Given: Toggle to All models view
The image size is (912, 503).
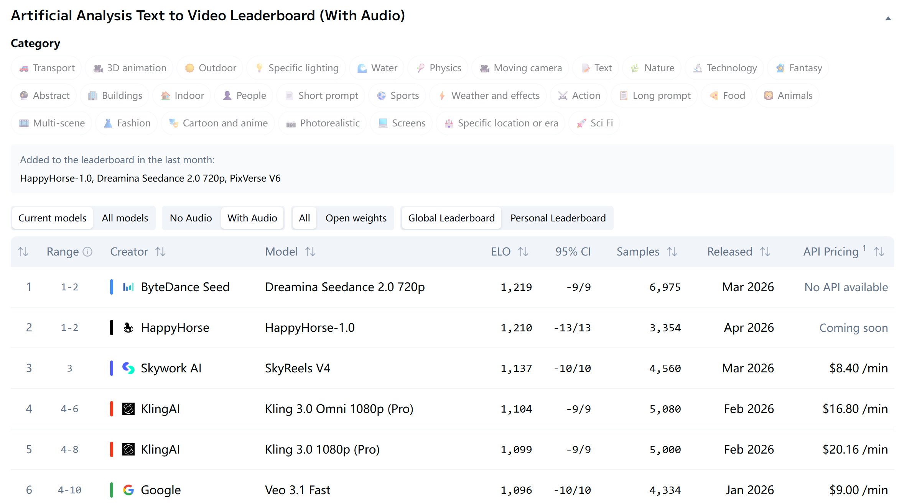Looking at the screenshot, I should [125, 218].
